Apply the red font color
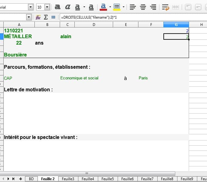This screenshot has height=182, width=207. point(103,7)
